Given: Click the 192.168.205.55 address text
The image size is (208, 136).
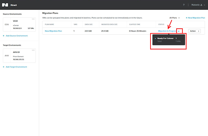Looking at the screenshot, I should [18, 60].
